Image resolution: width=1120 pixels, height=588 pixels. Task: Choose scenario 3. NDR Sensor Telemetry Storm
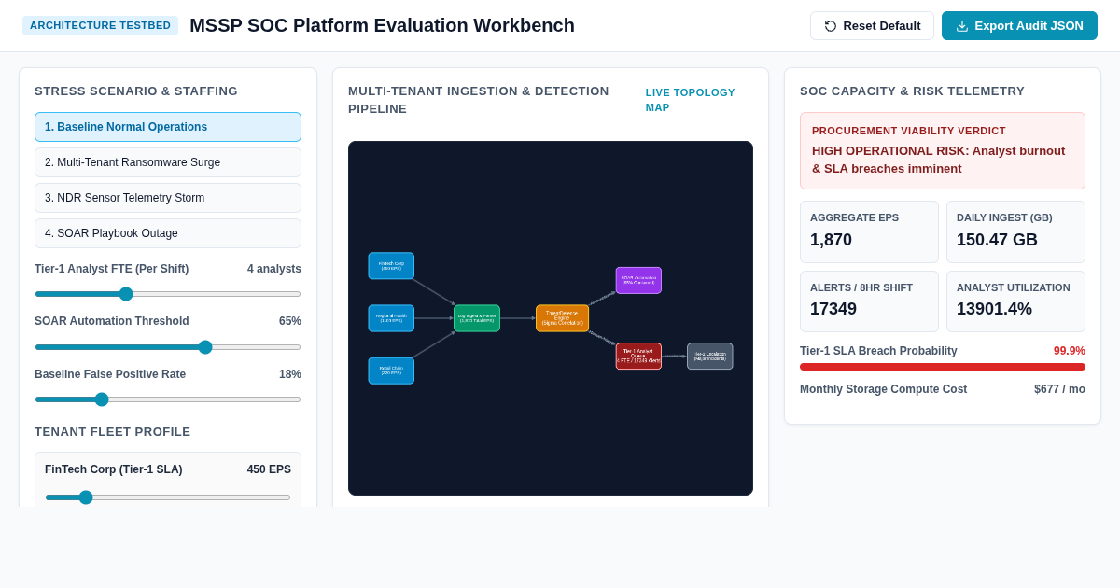coord(168,198)
